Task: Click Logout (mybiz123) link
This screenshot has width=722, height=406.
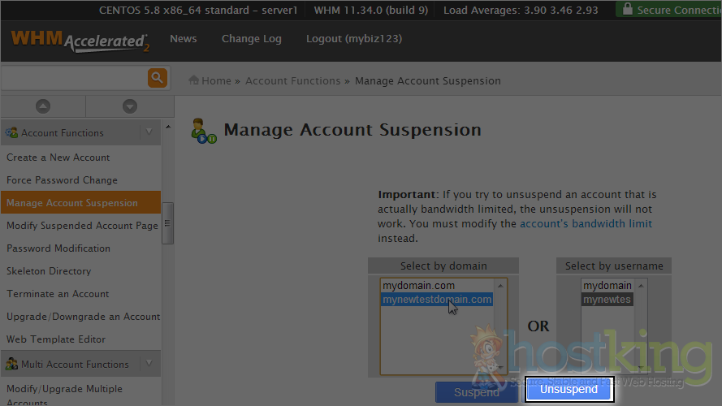Action: [353, 39]
